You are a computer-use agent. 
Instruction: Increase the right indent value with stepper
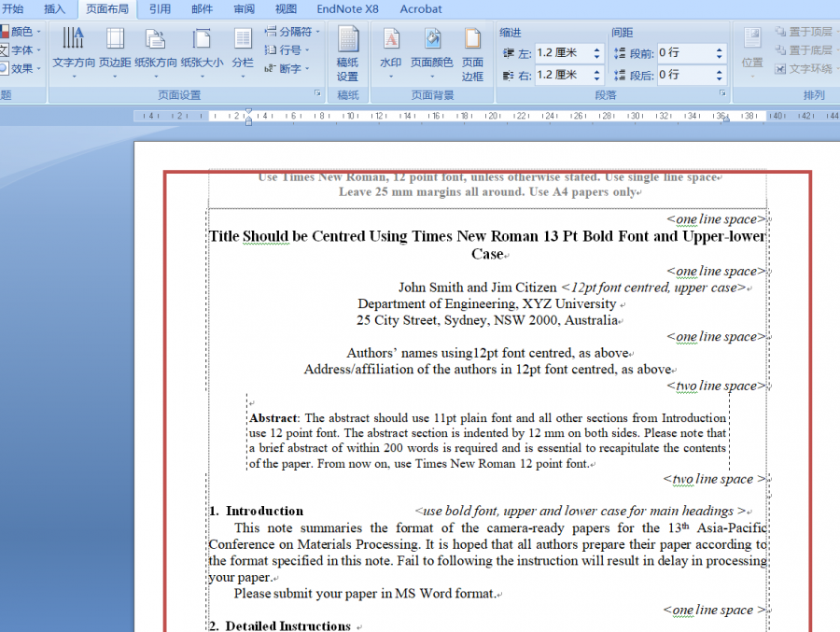pos(597,70)
